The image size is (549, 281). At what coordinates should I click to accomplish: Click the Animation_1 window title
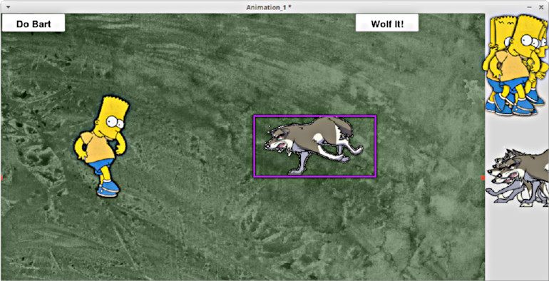coord(269,7)
